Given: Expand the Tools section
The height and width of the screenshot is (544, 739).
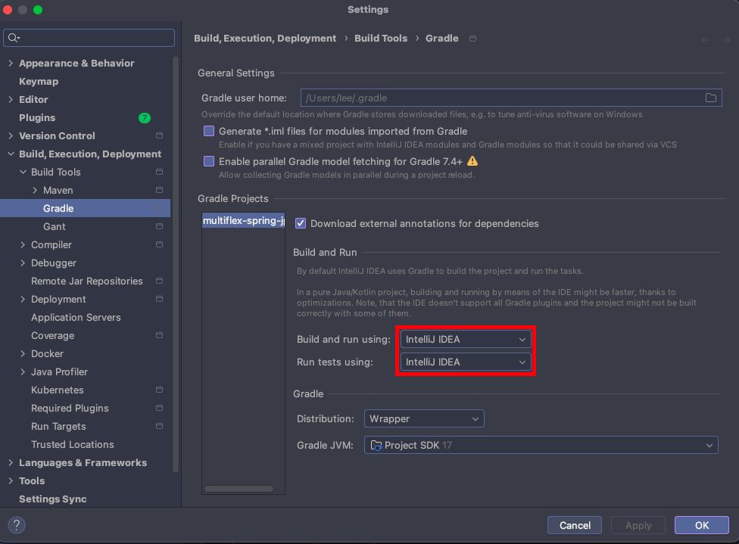Looking at the screenshot, I should (x=11, y=481).
